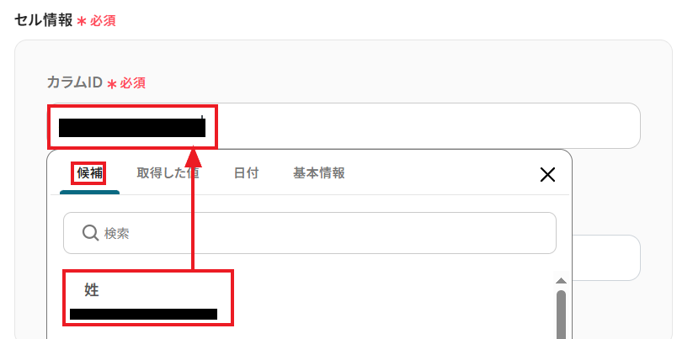Viewport: 677px width, 339px height.
Task: Open the 取得した値 tab
Action: click(168, 173)
